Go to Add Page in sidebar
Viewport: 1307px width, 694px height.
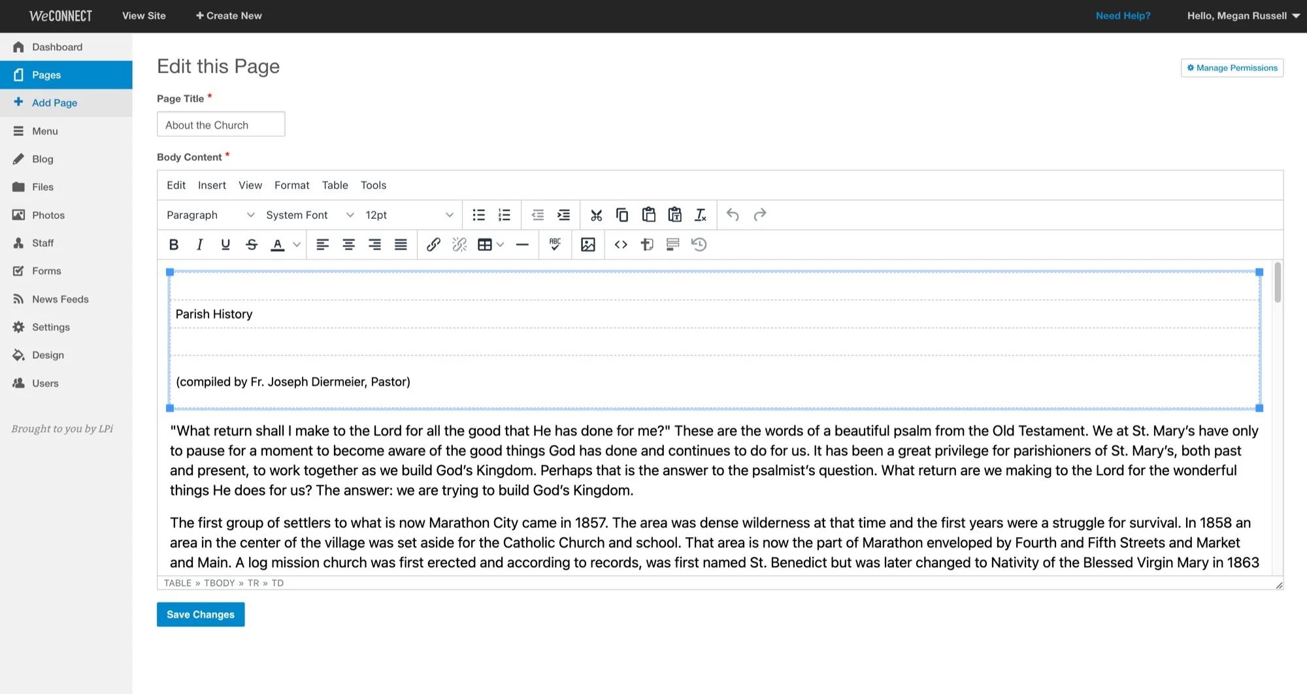click(x=66, y=103)
